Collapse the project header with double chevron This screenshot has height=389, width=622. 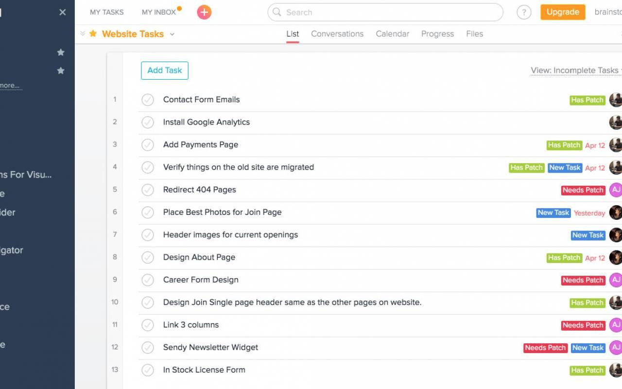[x=83, y=34]
